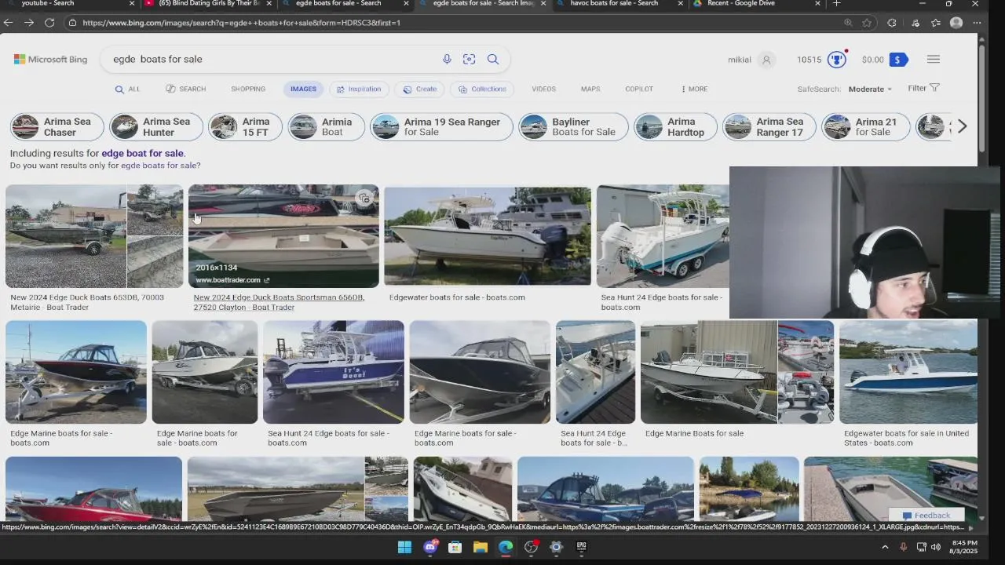Click the zoom magnifier in address bar
The width and height of the screenshot is (1005, 565).
848,23
